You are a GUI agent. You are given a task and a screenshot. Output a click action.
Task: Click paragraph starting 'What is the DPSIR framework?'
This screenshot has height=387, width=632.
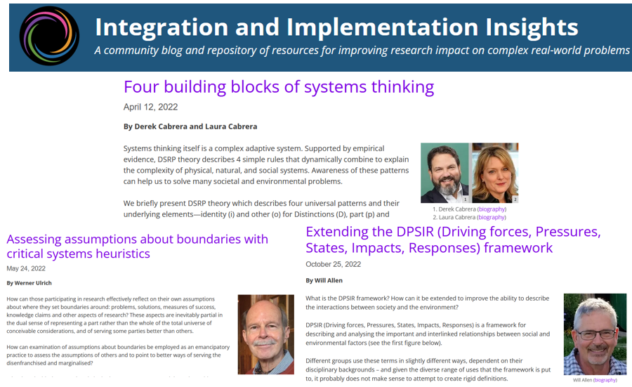(427, 303)
